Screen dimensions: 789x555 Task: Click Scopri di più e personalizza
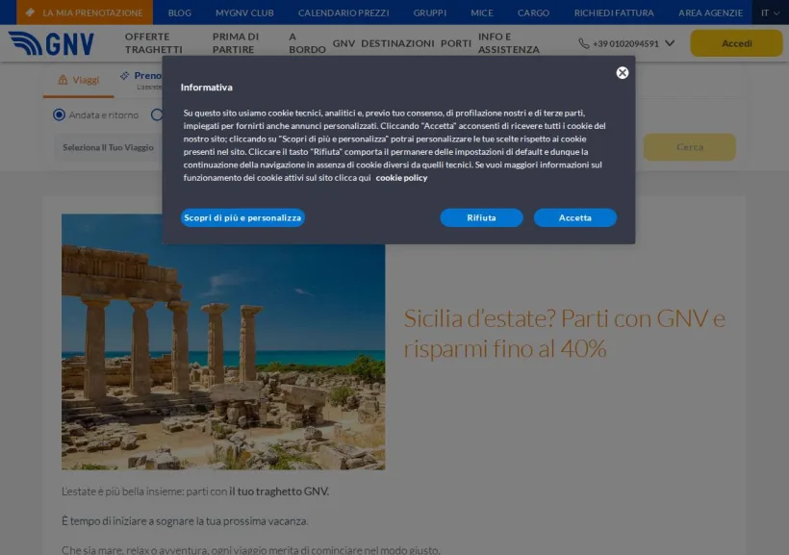[x=242, y=218]
